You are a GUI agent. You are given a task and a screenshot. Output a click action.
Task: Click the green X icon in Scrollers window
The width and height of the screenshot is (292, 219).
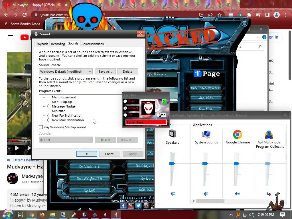164,101
